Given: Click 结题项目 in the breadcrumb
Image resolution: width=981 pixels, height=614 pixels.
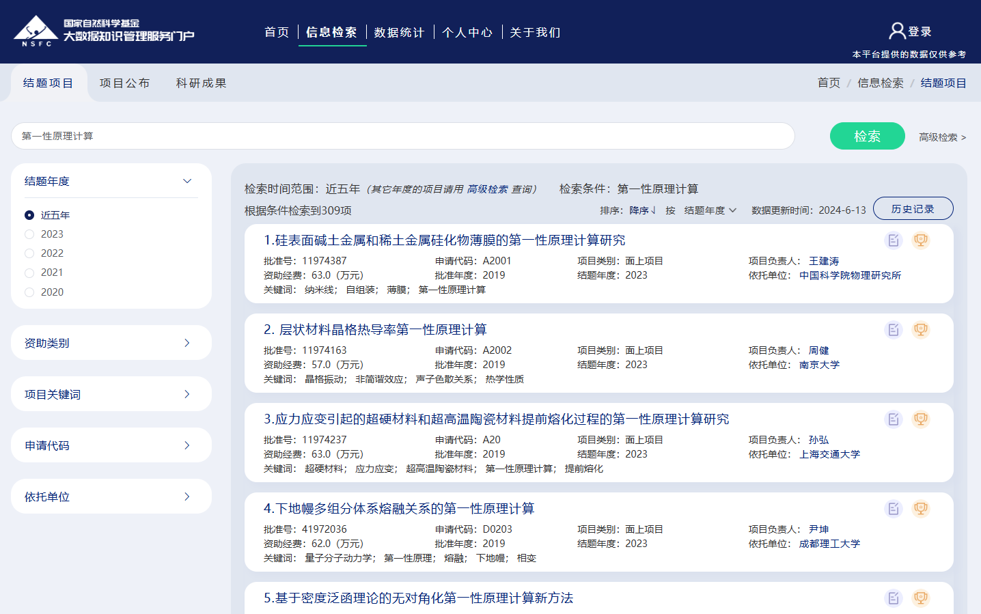Looking at the screenshot, I should point(943,83).
